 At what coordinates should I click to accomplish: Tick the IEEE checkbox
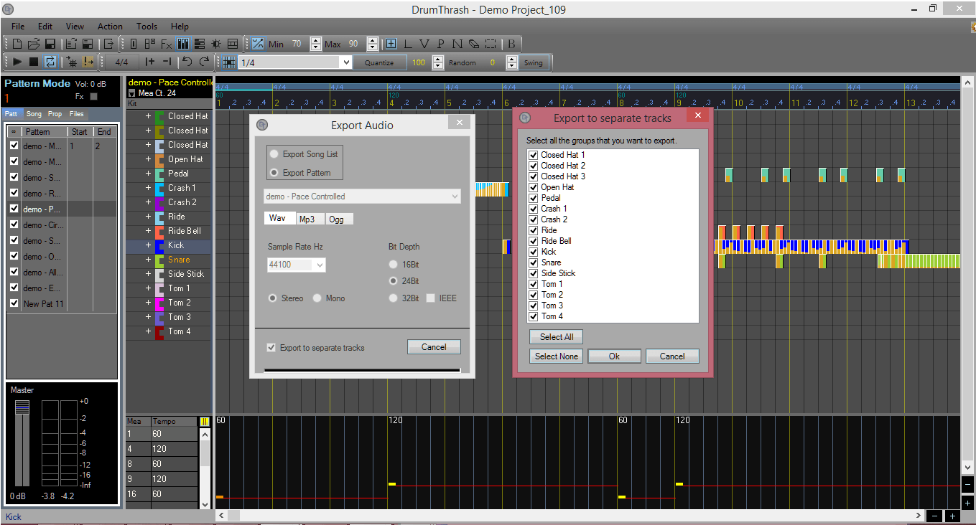pyautogui.click(x=430, y=298)
